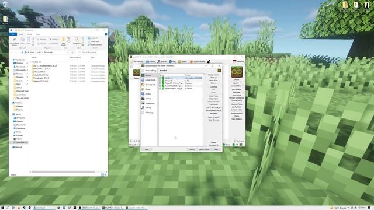
Task: Open desktop folder icon below Recycle Bin
Action: (5, 20)
